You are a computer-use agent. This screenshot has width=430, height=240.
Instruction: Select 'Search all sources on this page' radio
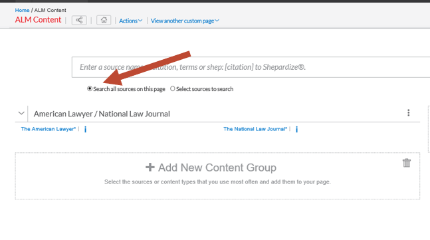(x=90, y=88)
